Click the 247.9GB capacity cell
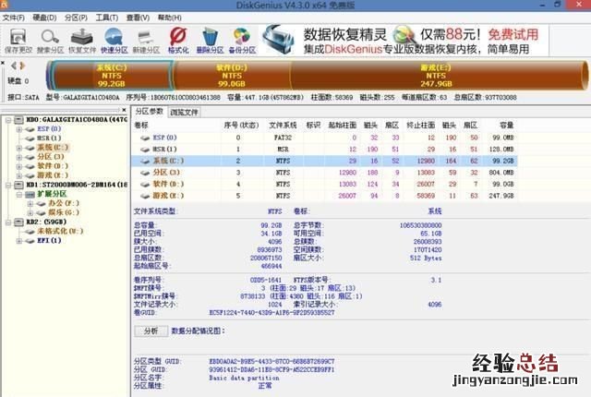 click(x=501, y=197)
